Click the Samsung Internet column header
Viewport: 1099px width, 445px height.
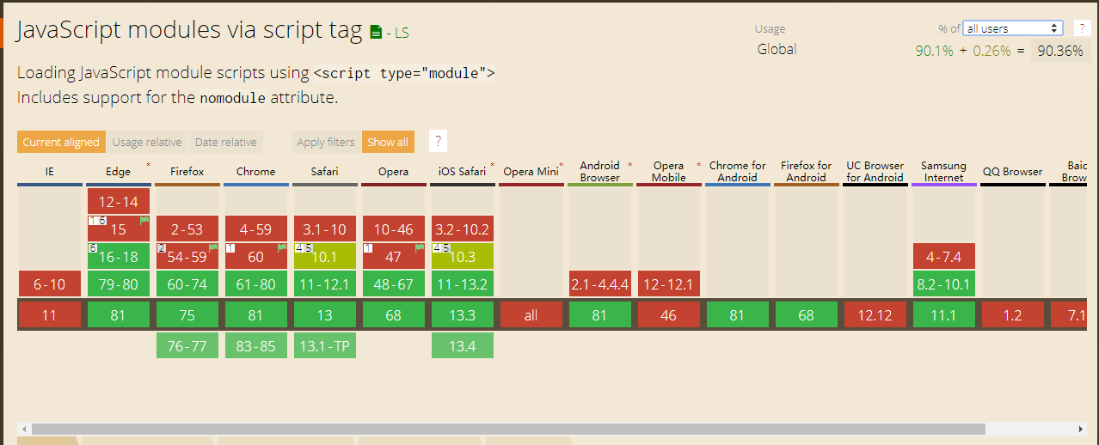point(943,172)
